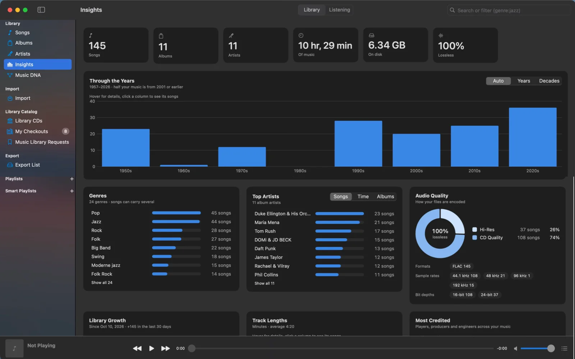
Task: Click the Export List icon
Action: (10, 165)
